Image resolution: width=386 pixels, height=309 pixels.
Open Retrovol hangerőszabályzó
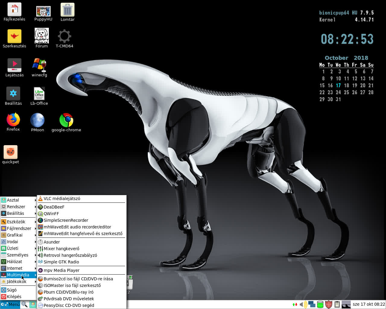click(x=81, y=255)
